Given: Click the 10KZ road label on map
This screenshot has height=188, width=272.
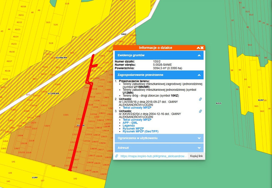Looking at the screenshot, I should click(124, 34).
